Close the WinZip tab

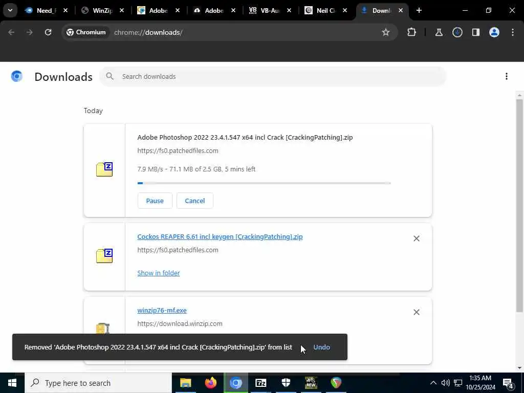click(x=122, y=11)
